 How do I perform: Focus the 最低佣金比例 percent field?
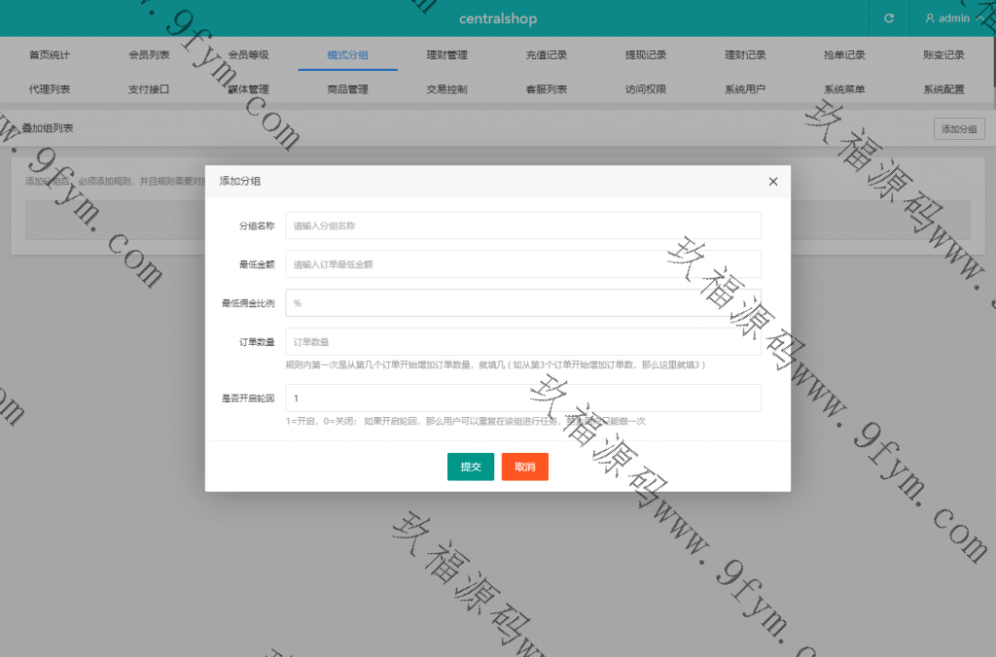click(x=523, y=303)
